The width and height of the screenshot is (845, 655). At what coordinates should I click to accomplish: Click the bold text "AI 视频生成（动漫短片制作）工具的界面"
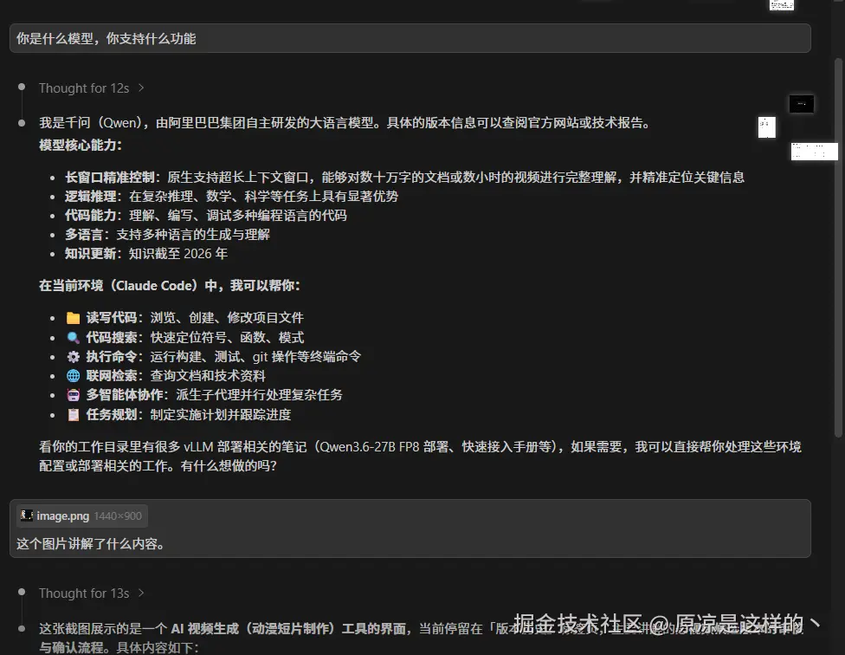288,629
